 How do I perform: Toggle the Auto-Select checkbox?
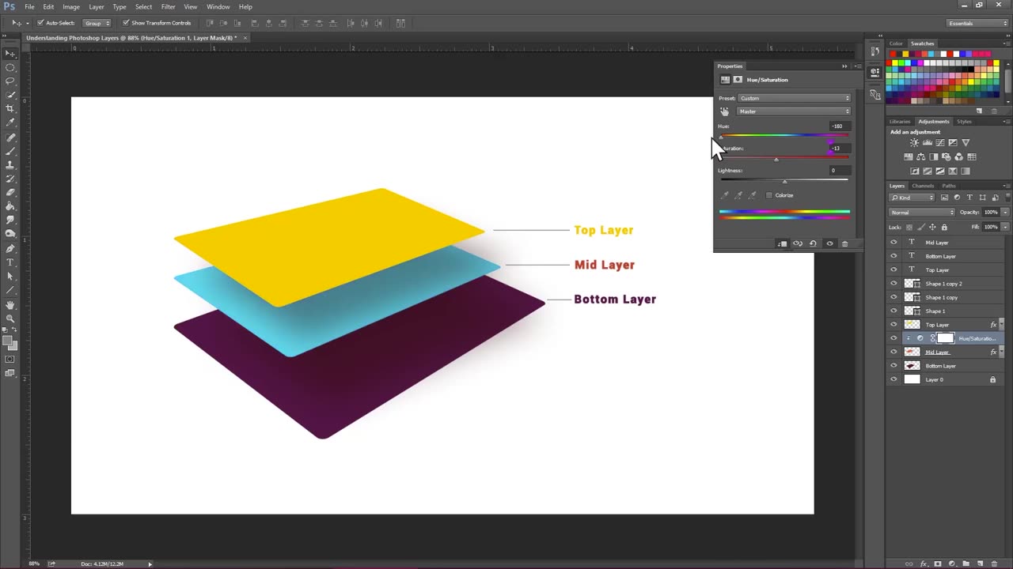(x=41, y=23)
